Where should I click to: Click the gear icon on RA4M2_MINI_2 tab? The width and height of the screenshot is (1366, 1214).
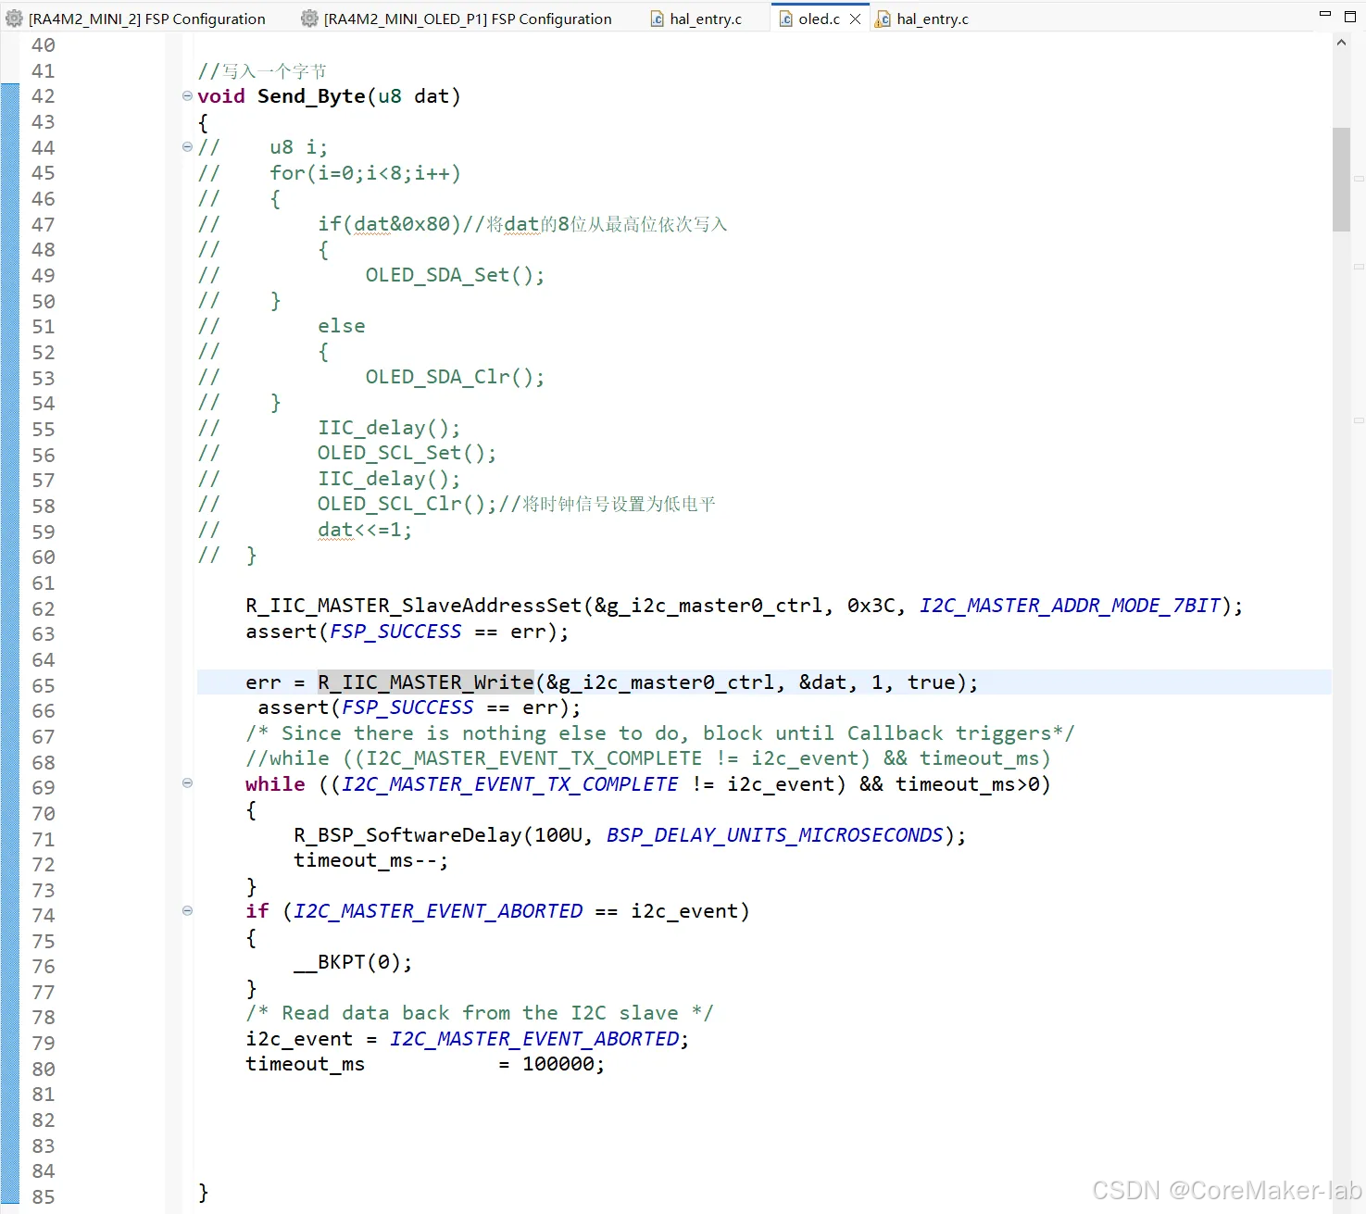point(14,19)
